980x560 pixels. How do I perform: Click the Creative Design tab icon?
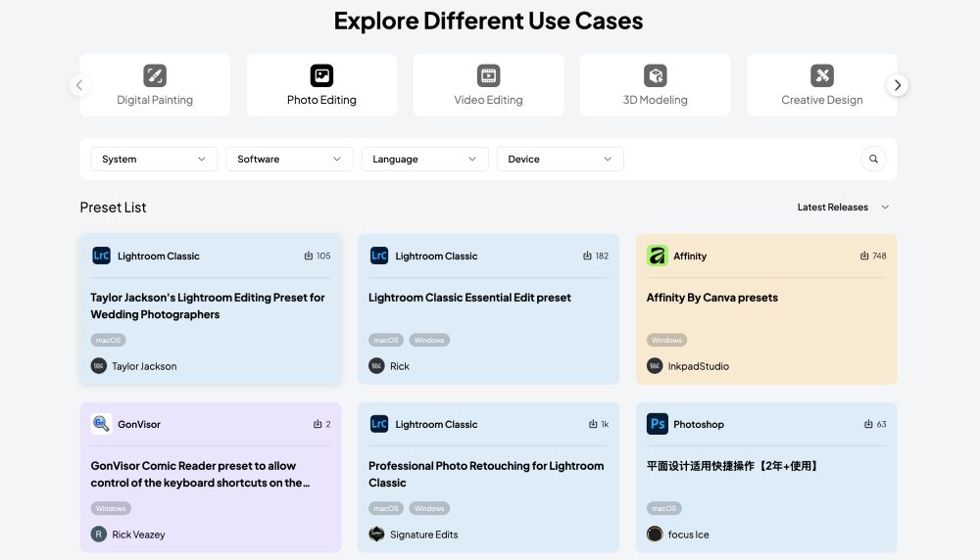[x=822, y=75]
